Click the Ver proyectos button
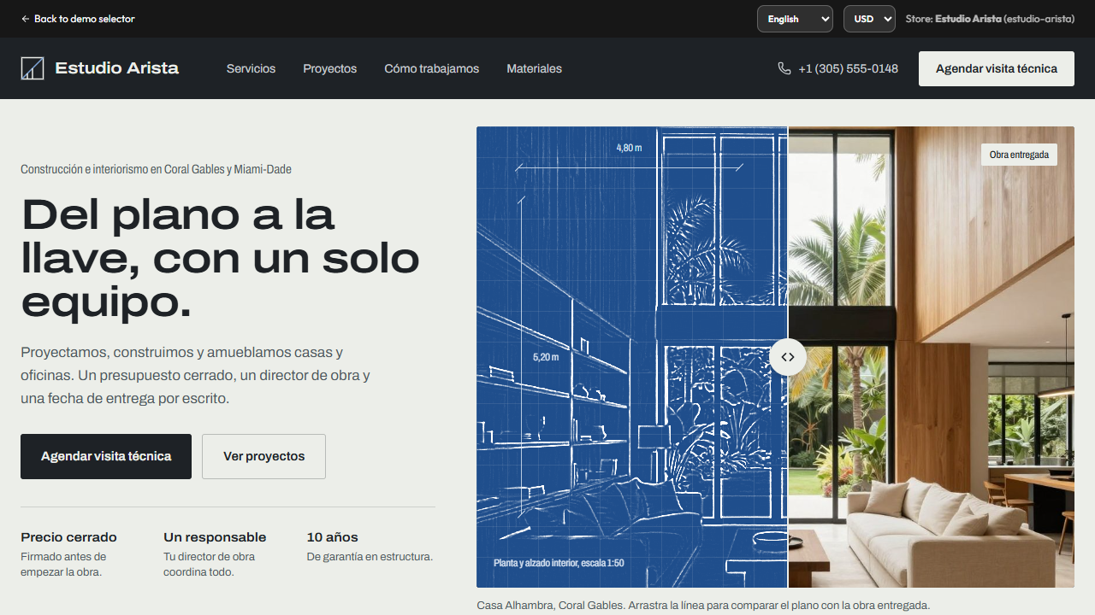 coord(263,456)
